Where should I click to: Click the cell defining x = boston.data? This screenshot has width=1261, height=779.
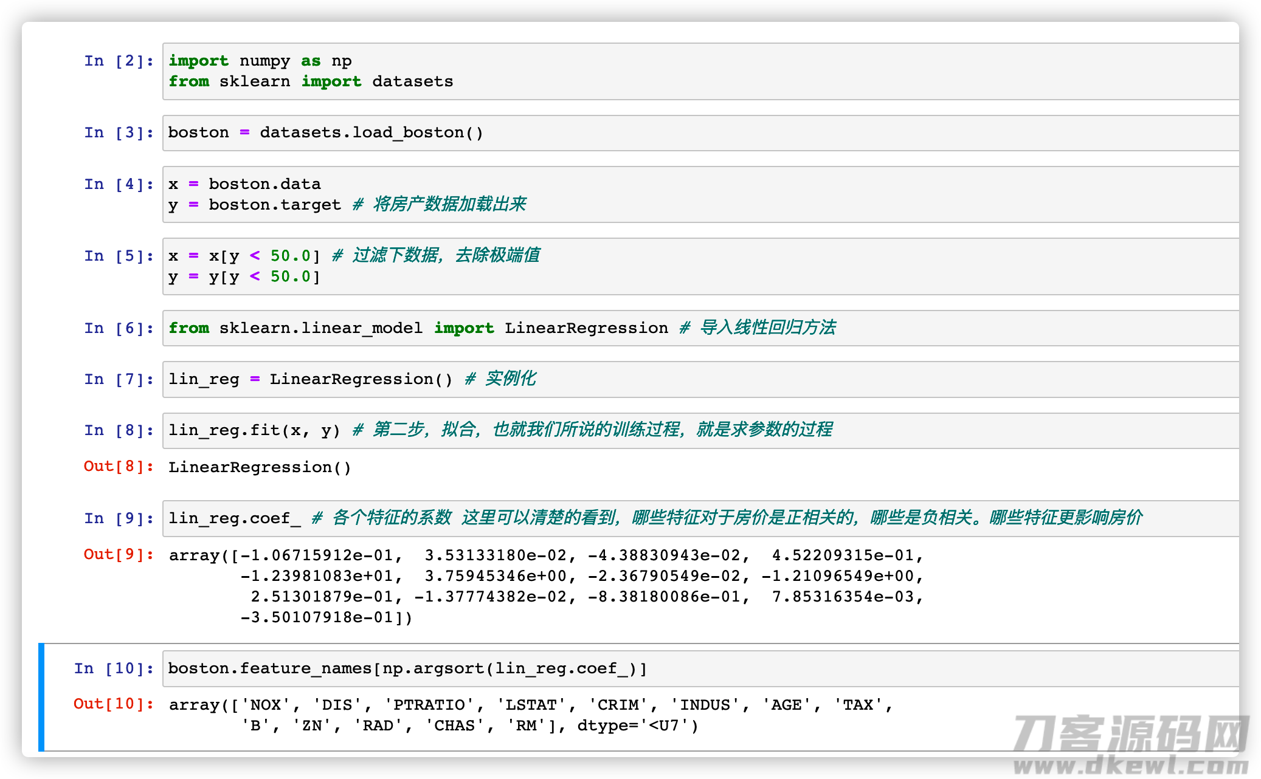(x=700, y=194)
